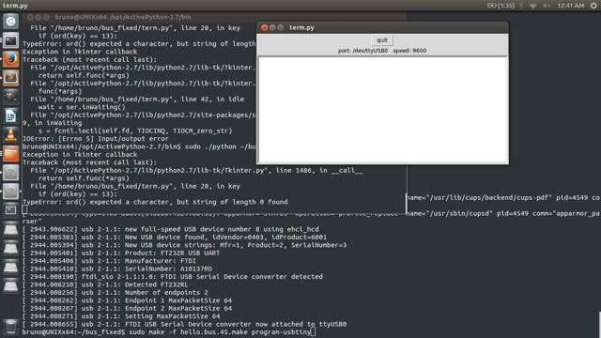Click the quit button in term.py
The image size is (601, 338).
(382, 39)
